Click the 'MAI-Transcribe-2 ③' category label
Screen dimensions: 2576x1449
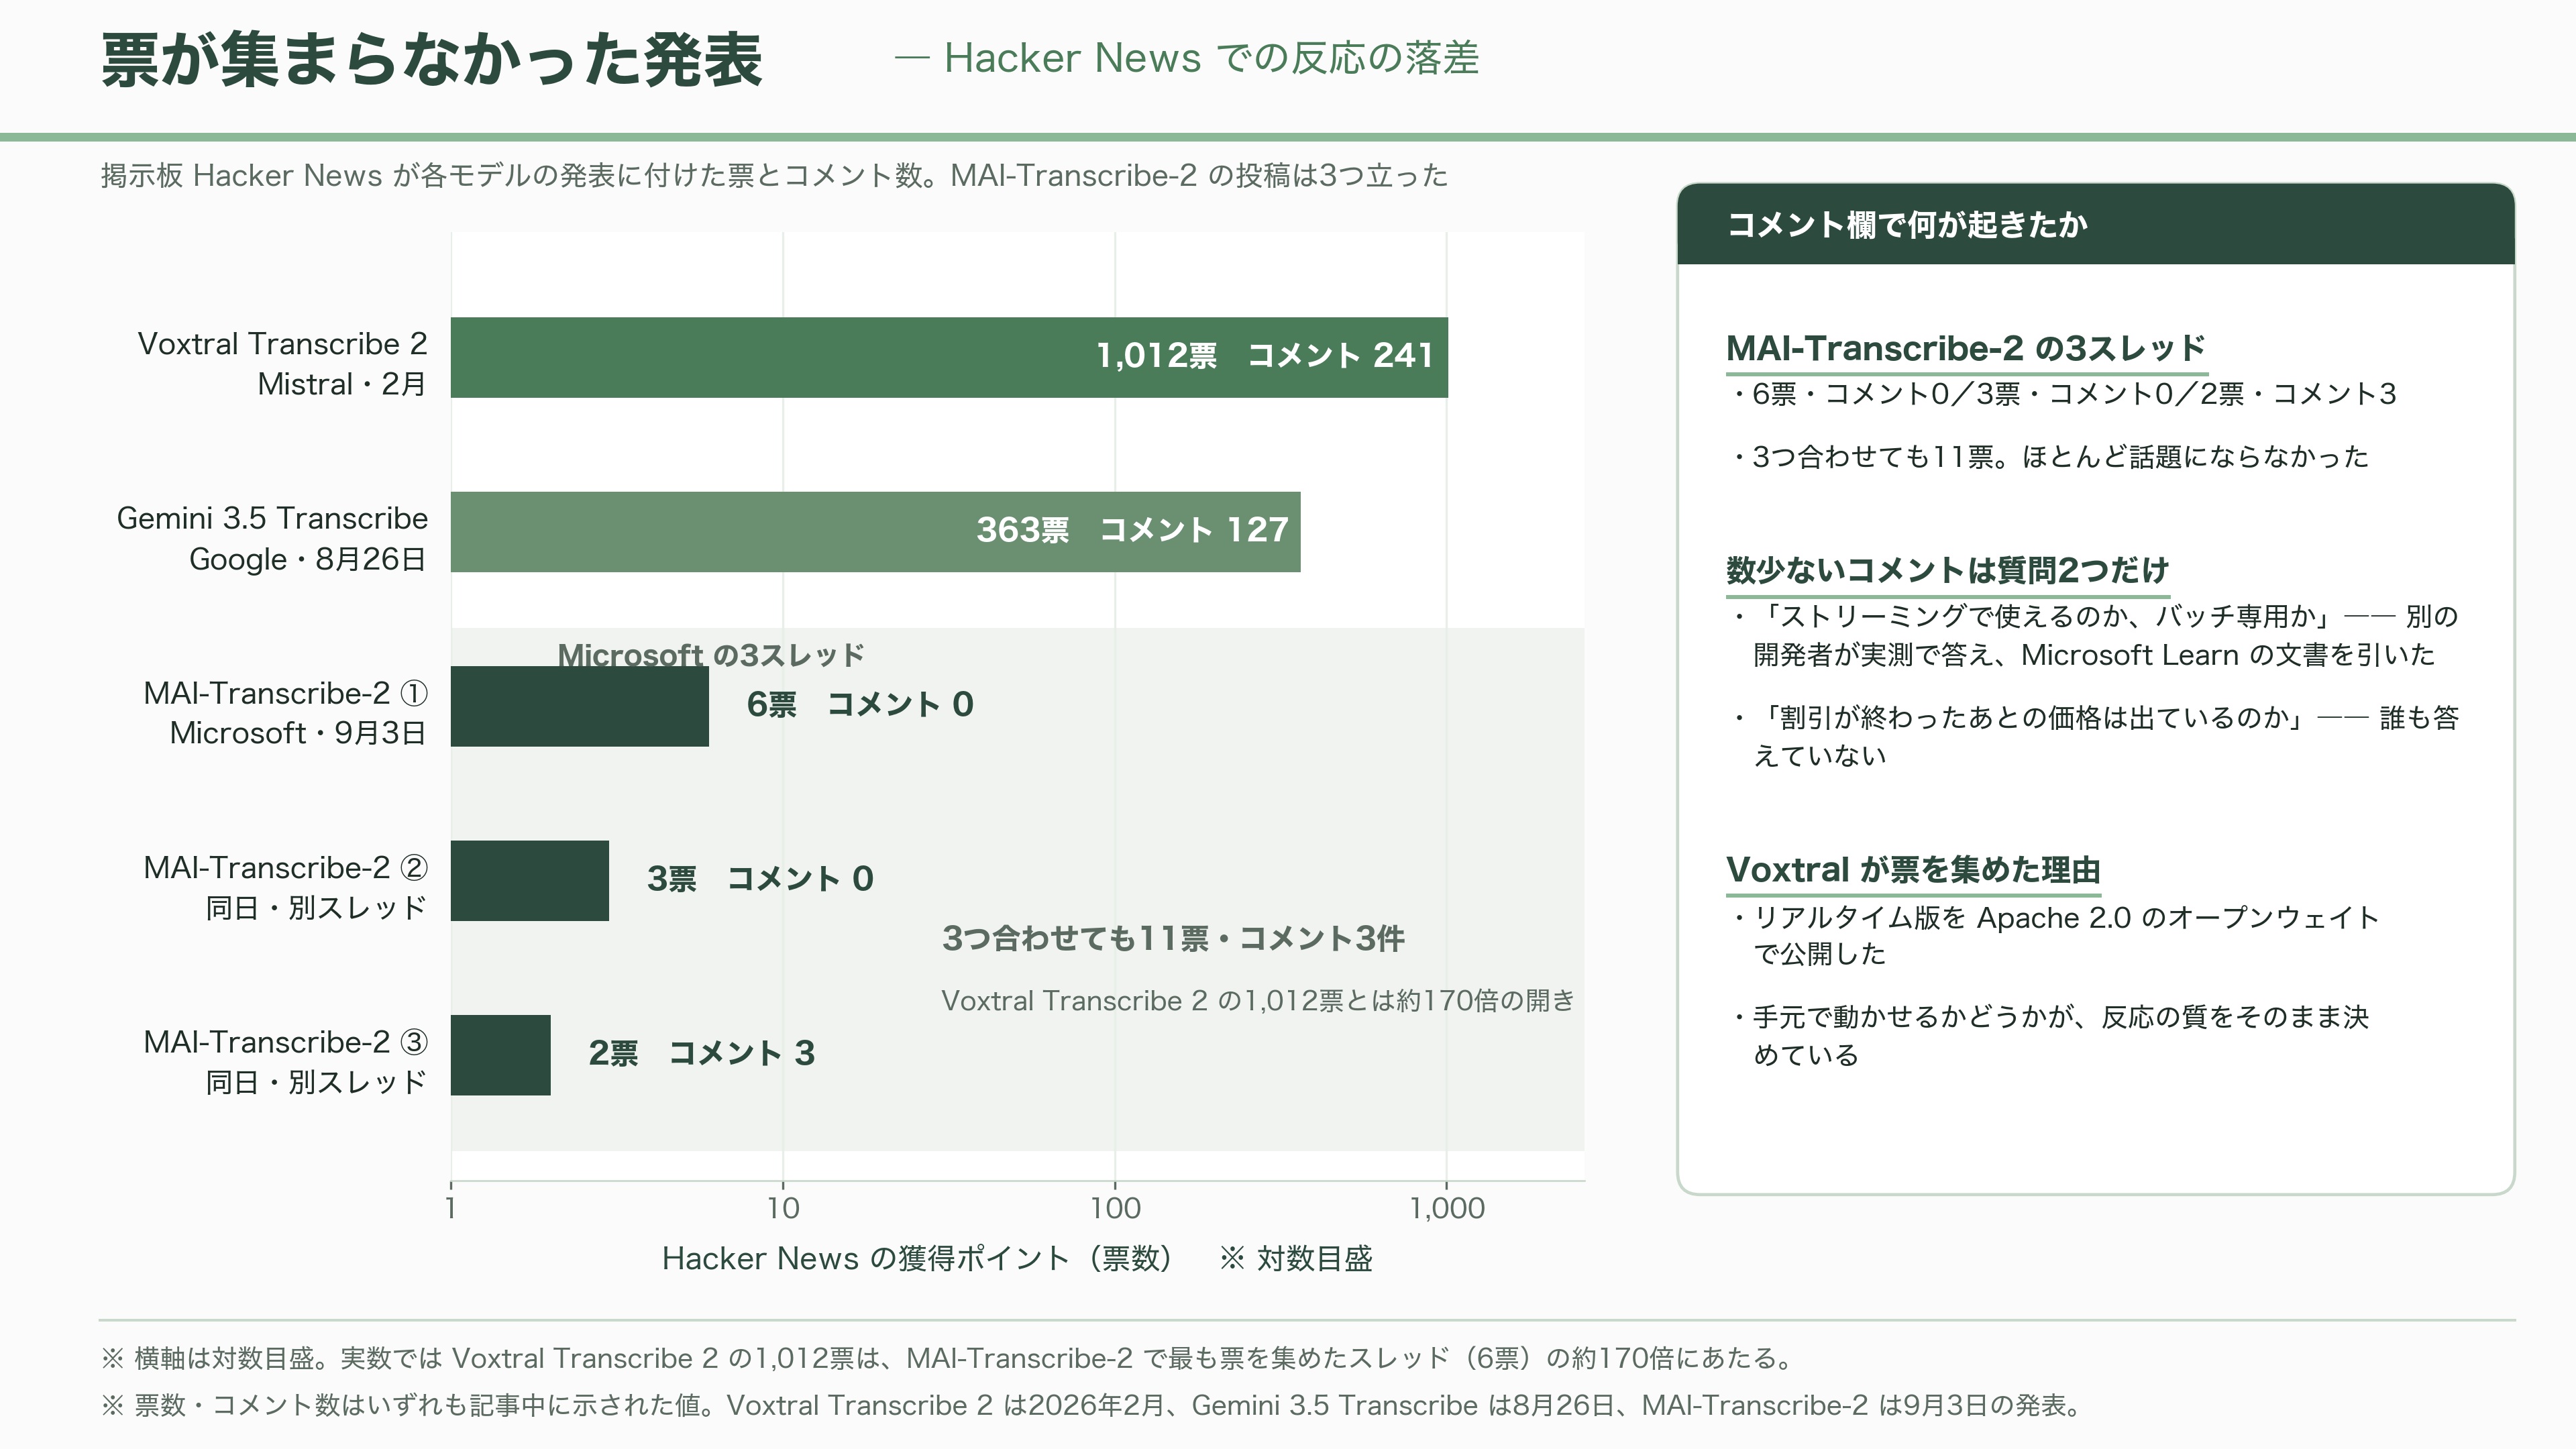(285, 1061)
